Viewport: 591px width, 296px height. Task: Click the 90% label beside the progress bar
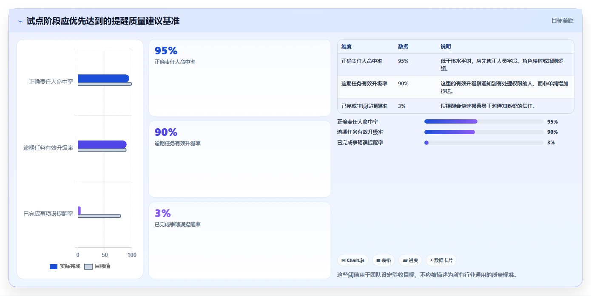552,132
